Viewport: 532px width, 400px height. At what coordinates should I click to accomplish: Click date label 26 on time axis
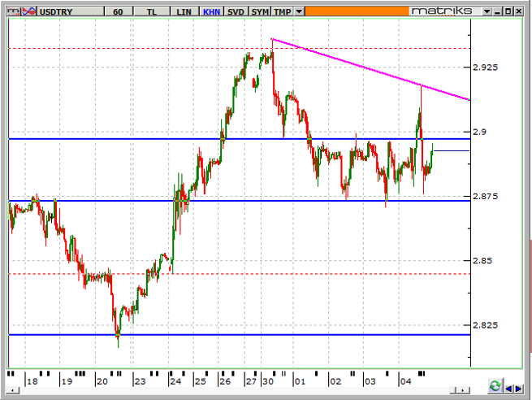point(225,381)
